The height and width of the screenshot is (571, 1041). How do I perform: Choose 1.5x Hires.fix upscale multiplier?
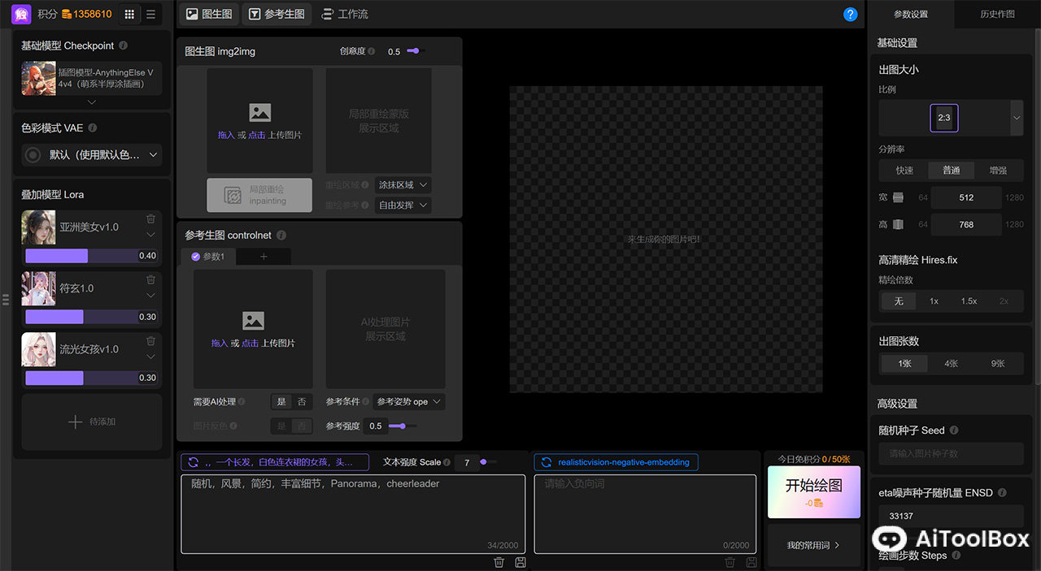pyautogui.click(x=969, y=301)
